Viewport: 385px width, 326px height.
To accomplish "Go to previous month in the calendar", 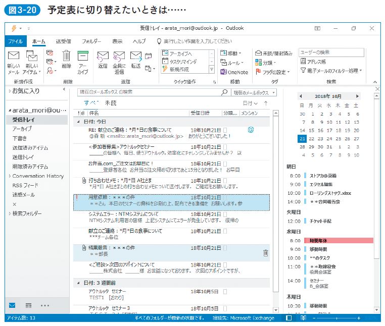I will 301,96.
